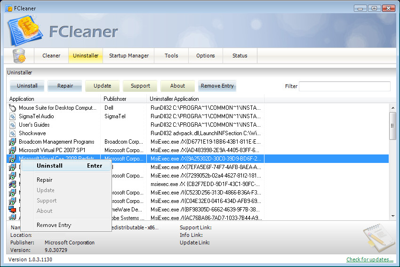Switch to the Status tab
The height and width of the screenshot is (267, 400).
240,56
